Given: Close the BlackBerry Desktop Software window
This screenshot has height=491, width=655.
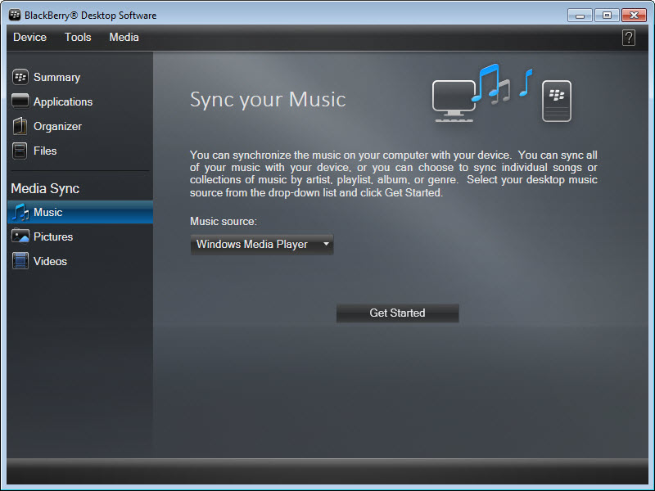Looking at the screenshot, I should click(x=634, y=16).
